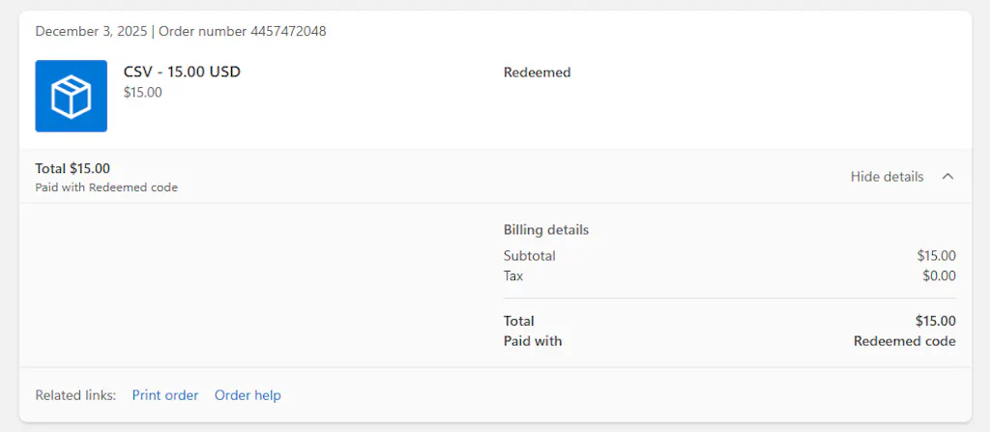Click the Tax amount $0.00

coord(939,276)
